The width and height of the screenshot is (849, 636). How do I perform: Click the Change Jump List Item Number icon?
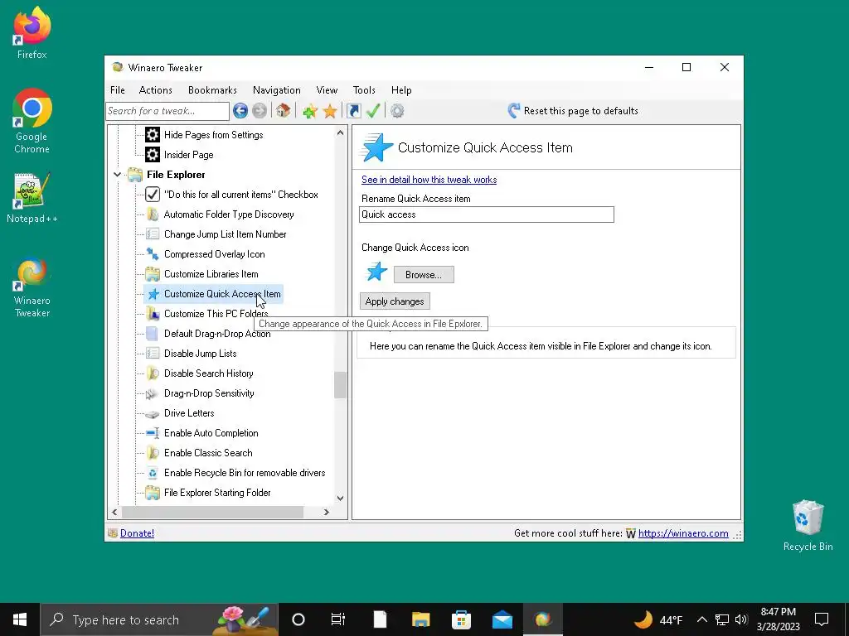pos(153,234)
